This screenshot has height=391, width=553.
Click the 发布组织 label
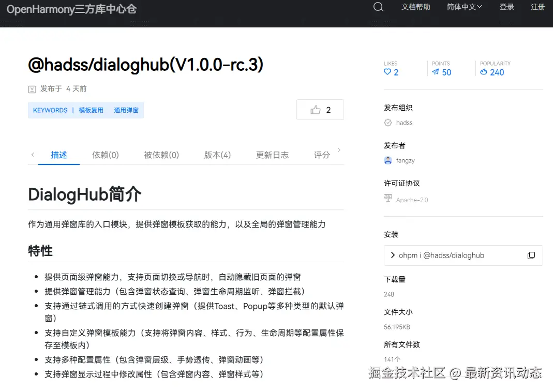tap(398, 108)
